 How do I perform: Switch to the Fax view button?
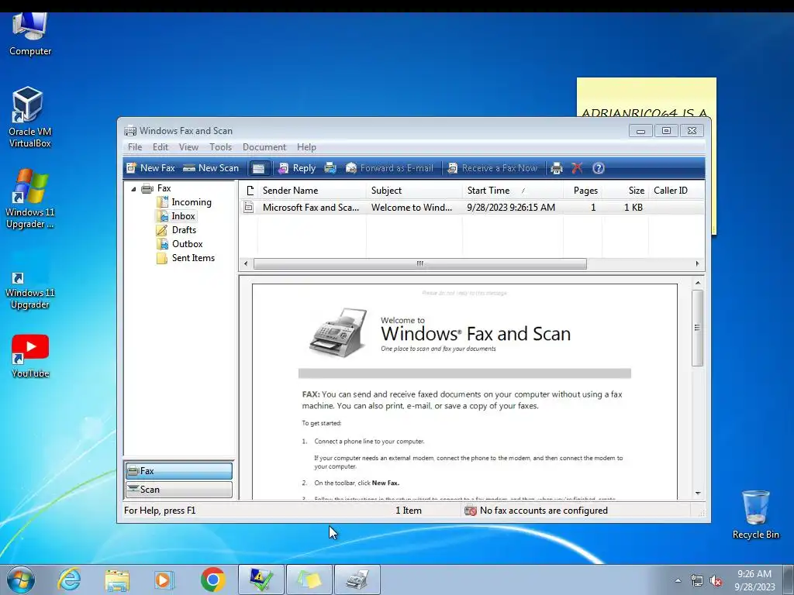click(x=179, y=470)
